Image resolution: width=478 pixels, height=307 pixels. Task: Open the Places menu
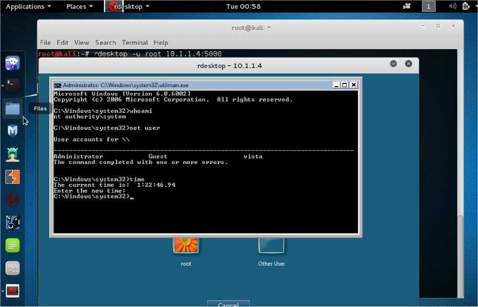point(80,6)
